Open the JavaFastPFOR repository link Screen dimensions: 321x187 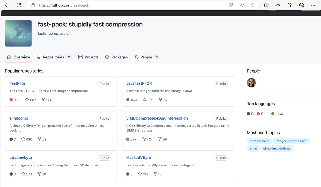pyautogui.click(x=139, y=83)
